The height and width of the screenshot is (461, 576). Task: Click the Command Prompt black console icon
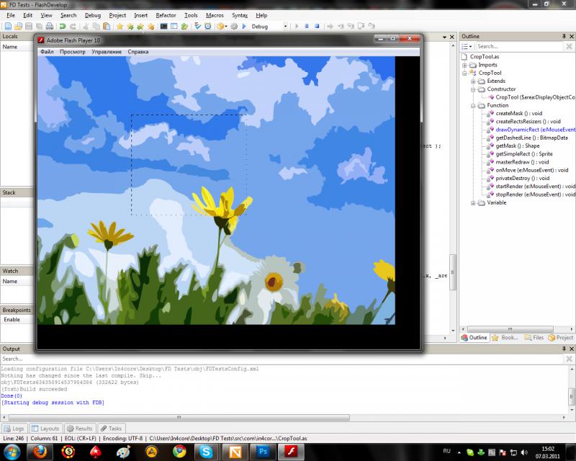(x=164, y=26)
